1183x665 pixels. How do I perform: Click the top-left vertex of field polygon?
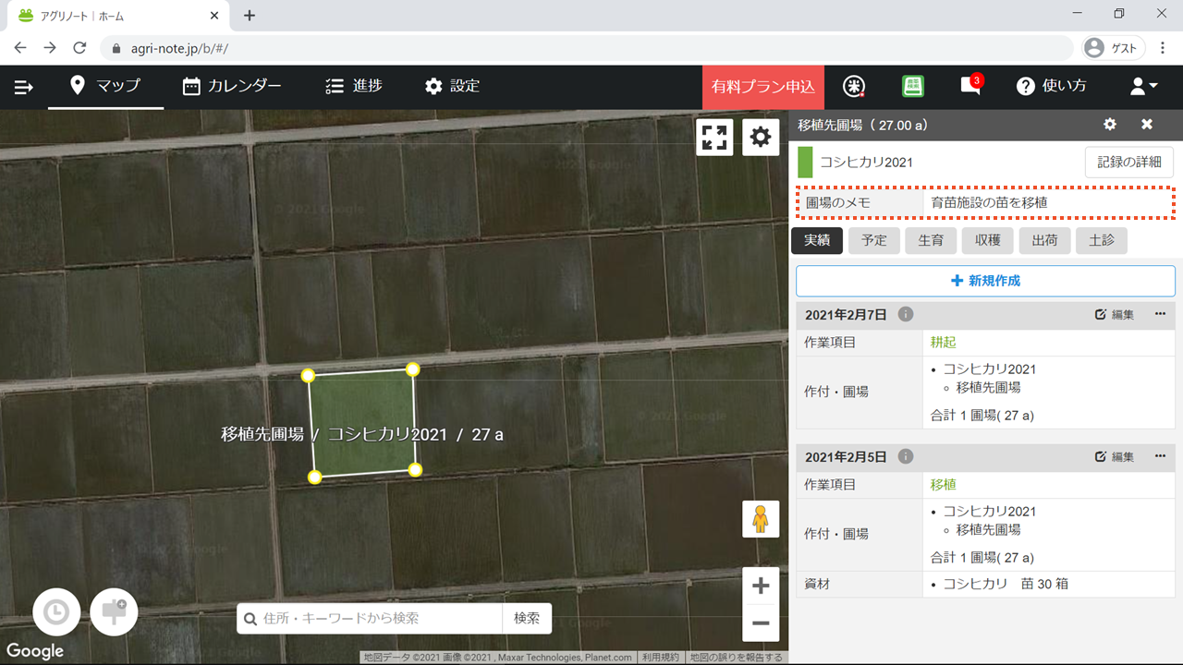(309, 375)
